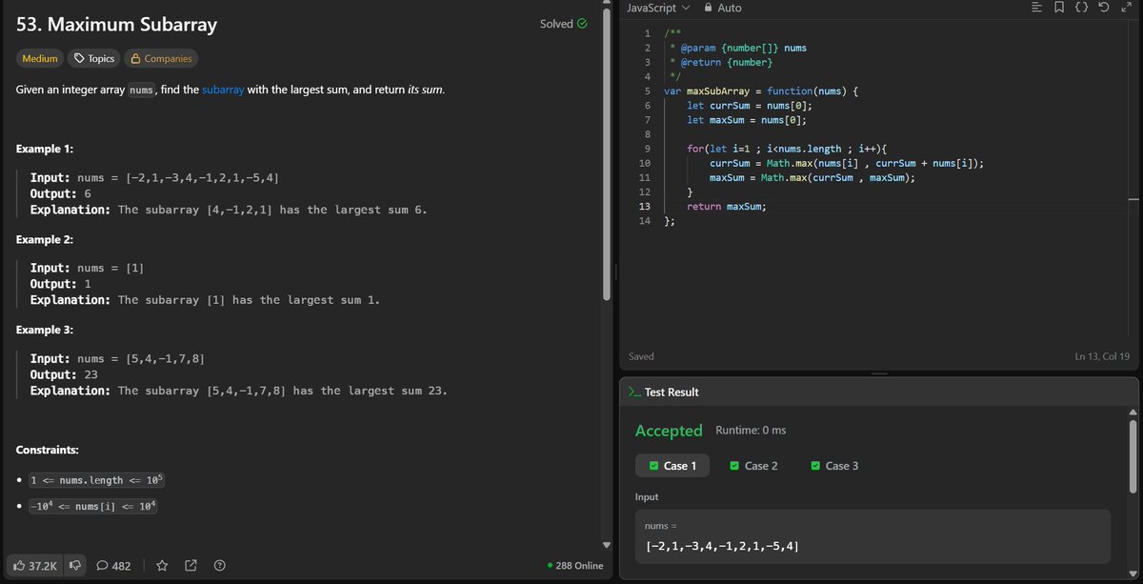Open the 482 comments discussion

pos(113,566)
